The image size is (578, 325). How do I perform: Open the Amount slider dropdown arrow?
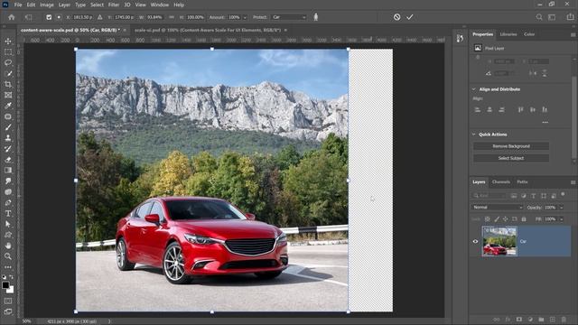coord(245,17)
